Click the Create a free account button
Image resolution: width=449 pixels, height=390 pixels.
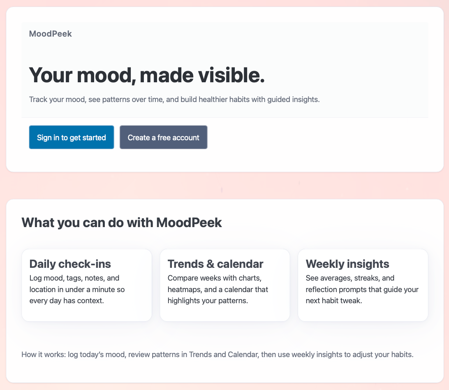[x=163, y=137]
